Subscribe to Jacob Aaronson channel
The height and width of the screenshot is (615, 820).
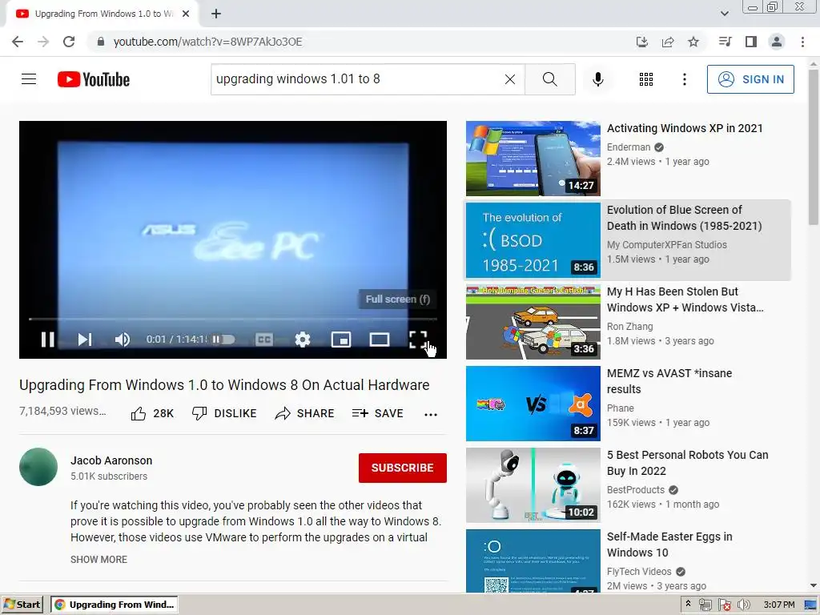403,468
